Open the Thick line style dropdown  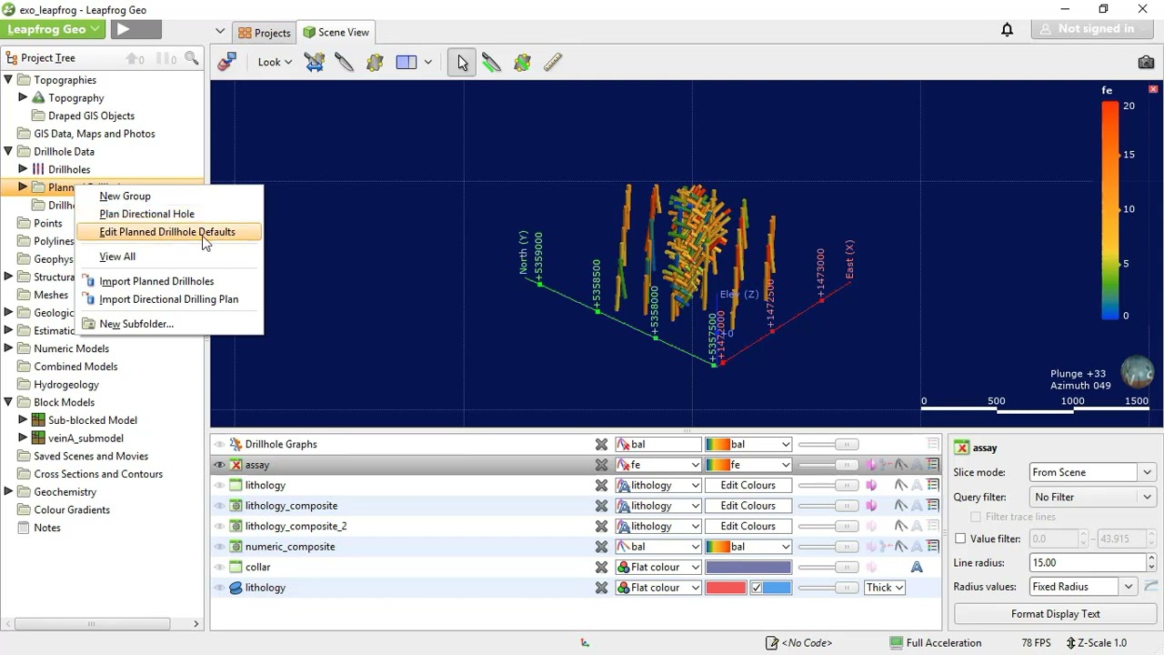885,588
